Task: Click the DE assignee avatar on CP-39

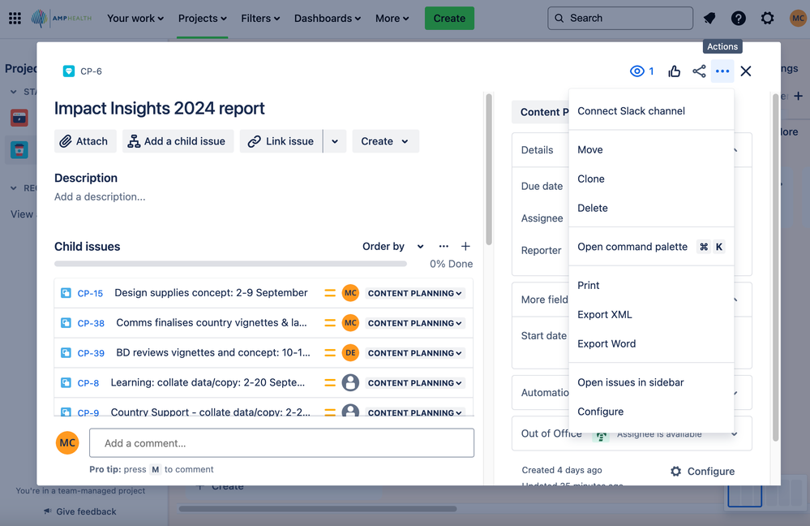Action: pos(350,353)
